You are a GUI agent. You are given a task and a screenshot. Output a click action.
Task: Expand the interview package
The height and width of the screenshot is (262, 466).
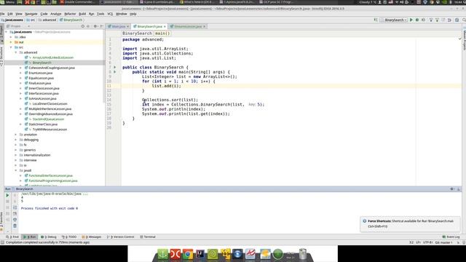click(x=16, y=160)
